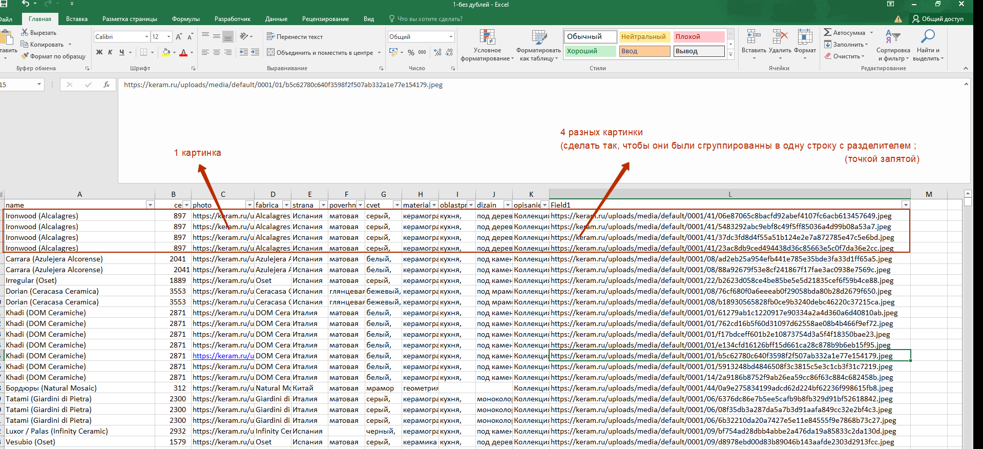Switch to the Рецензирование tab
The image size is (983, 449).
click(325, 19)
